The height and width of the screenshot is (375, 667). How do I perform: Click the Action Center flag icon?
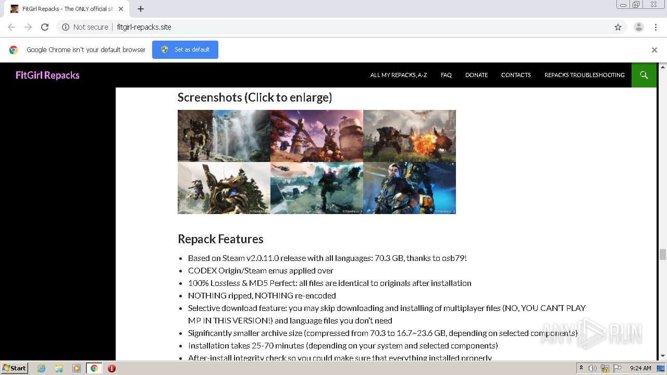[617, 368]
